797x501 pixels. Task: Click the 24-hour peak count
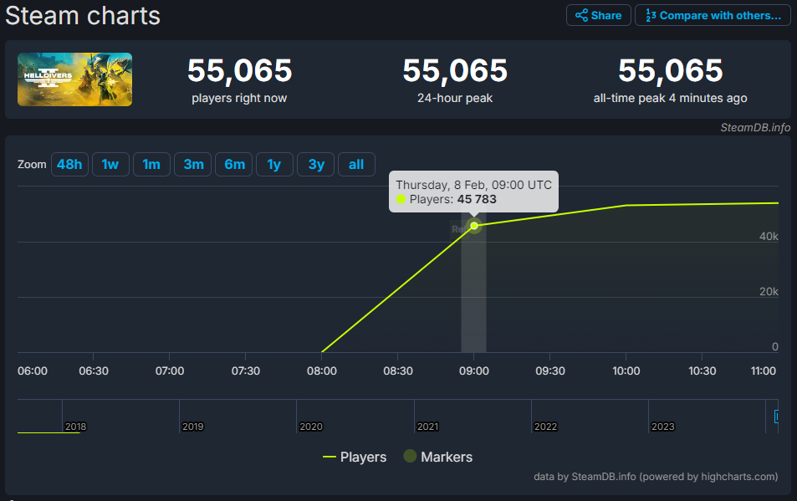pyautogui.click(x=455, y=70)
